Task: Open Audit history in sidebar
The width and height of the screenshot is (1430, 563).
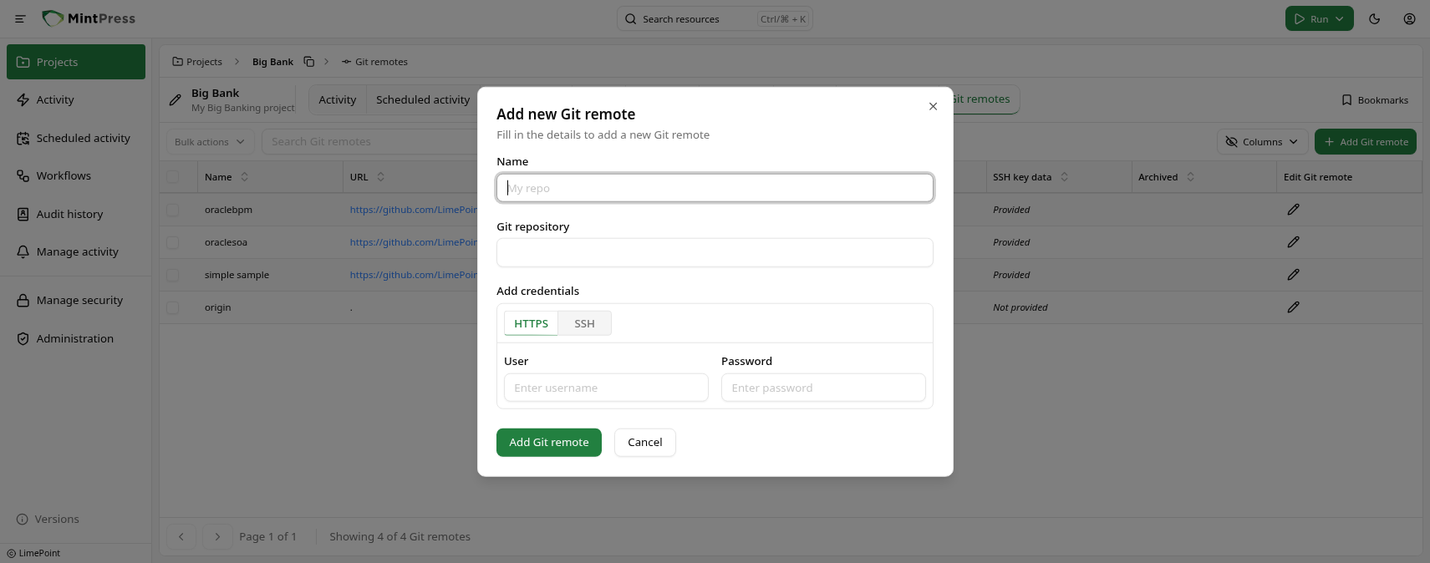Action: 76,214
